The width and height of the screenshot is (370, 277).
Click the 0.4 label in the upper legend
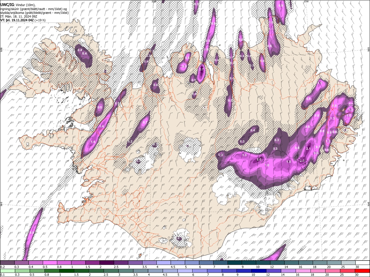pyautogui.click(x=31, y=267)
